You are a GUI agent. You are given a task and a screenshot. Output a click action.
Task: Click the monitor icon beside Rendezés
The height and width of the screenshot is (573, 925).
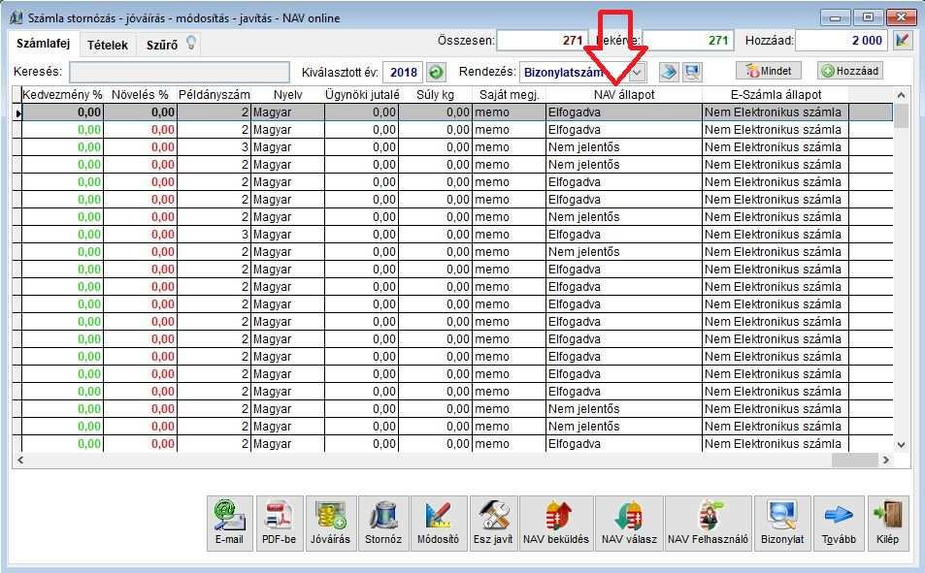coord(692,72)
